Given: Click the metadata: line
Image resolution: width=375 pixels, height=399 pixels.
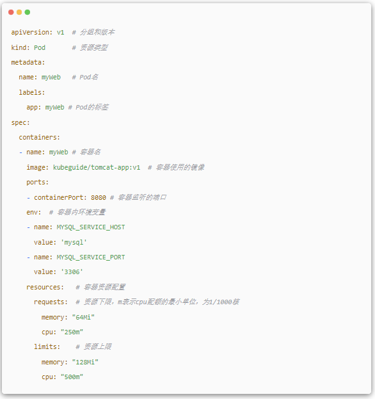Looking at the screenshot, I should [28, 62].
